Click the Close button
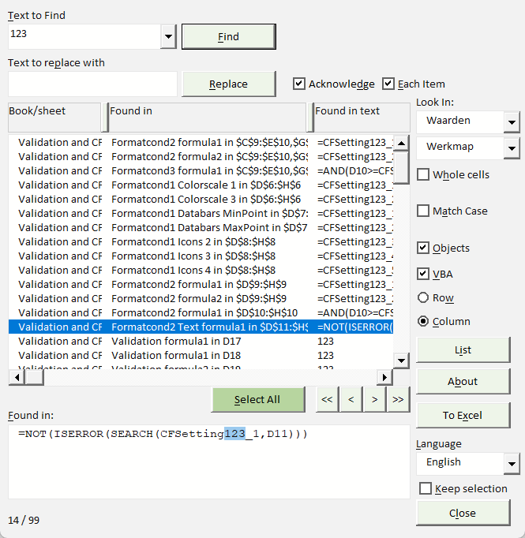 (x=463, y=513)
